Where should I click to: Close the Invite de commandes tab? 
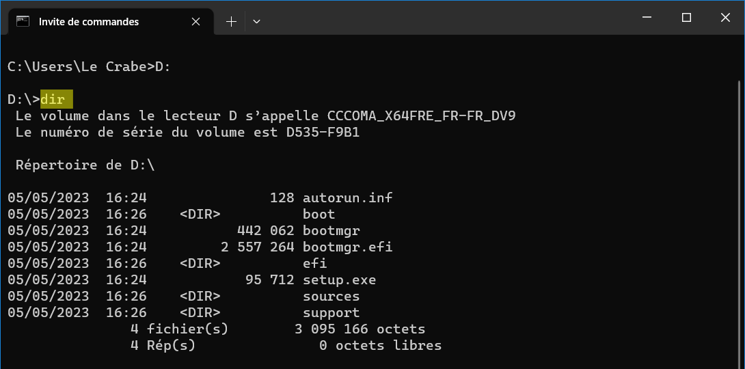[195, 22]
